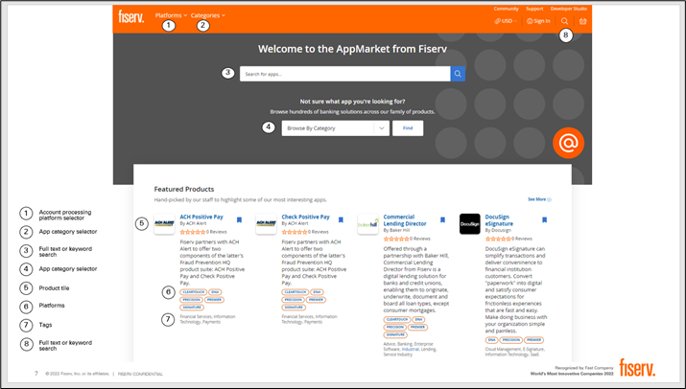Bookmark Check Positive Pay
Viewport: 686px width, 389px height.
pos(341,219)
